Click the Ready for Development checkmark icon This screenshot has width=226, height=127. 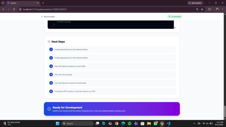coord(49,109)
